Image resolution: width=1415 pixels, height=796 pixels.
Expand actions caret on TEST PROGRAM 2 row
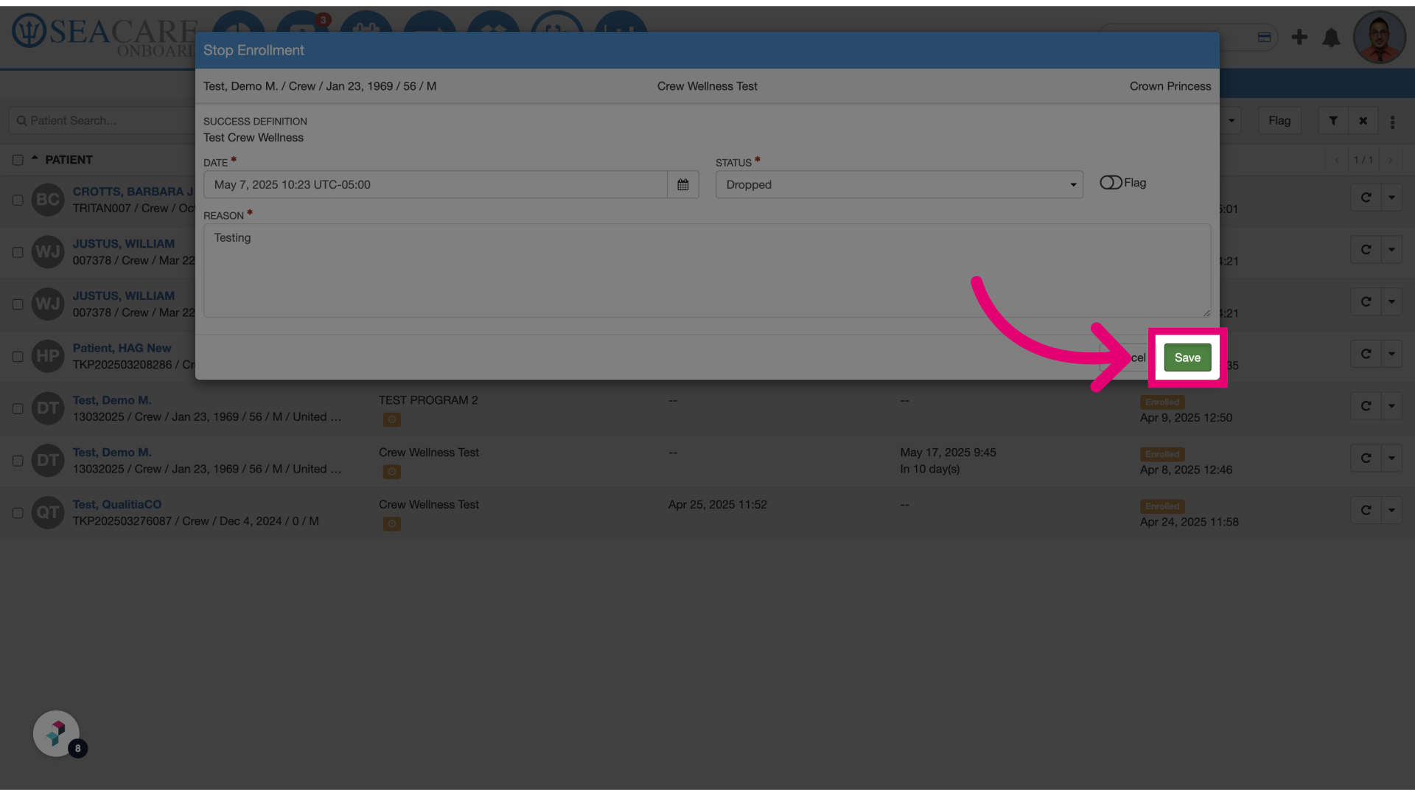1391,406
